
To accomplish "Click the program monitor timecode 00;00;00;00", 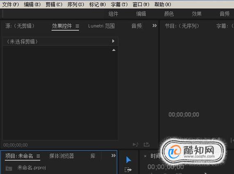I will tap(184, 114).
